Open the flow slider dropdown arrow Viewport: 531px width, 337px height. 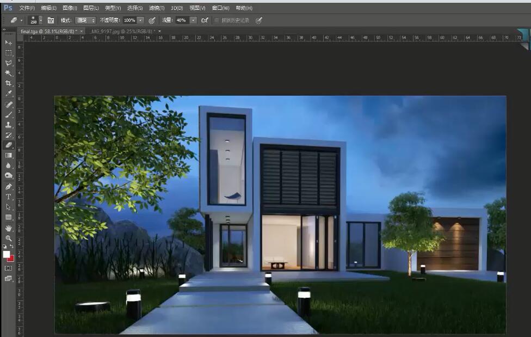(x=193, y=20)
